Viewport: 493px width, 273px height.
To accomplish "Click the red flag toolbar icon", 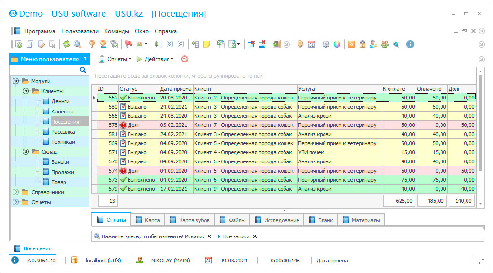I will (x=128, y=44).
